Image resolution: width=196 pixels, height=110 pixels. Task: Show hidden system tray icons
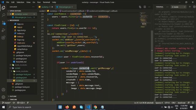162,107
